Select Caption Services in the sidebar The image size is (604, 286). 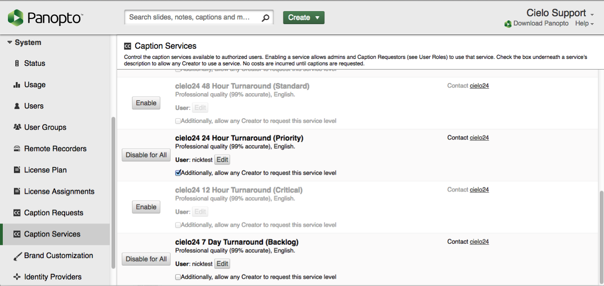click(55, 234)
